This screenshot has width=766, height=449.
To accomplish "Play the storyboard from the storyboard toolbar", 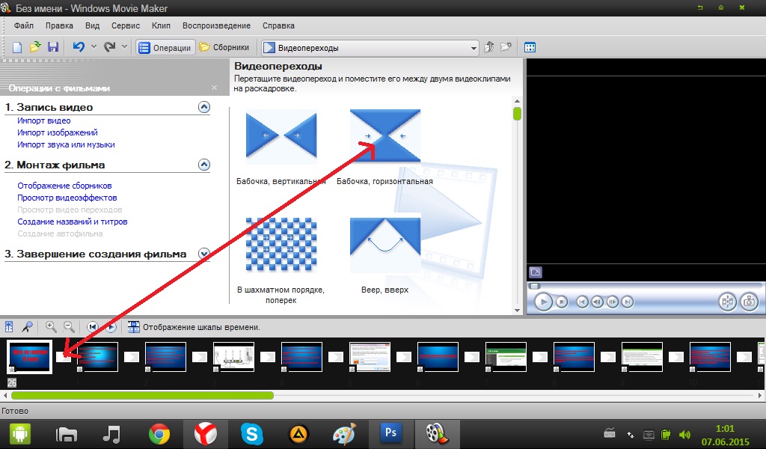I will point(111,327).
